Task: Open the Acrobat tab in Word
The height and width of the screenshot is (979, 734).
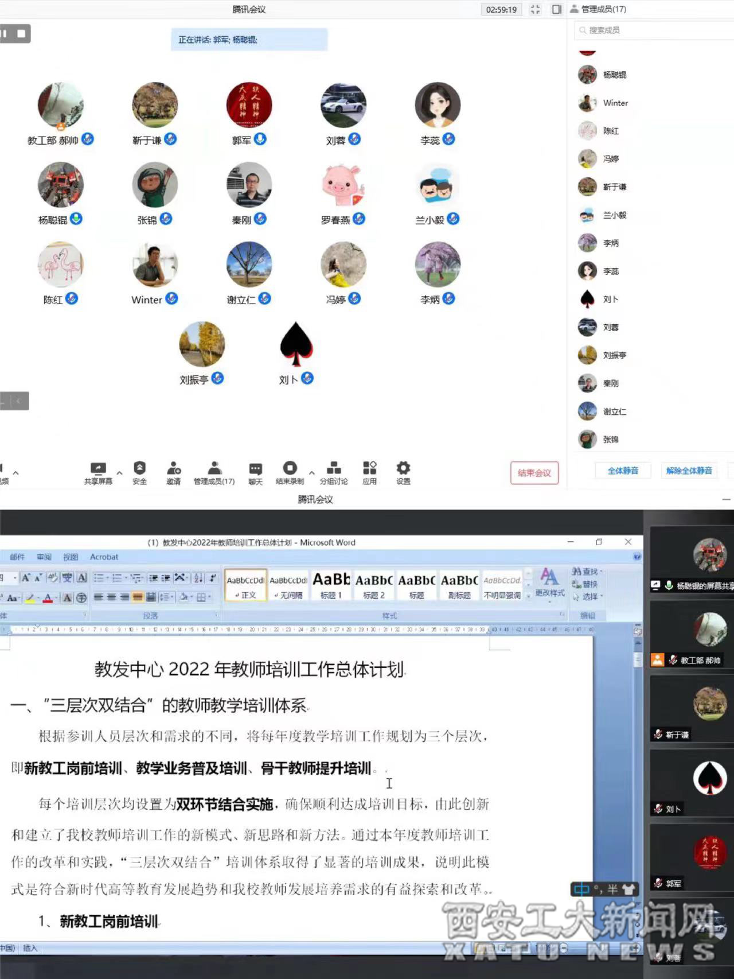Action: (104, 557)
